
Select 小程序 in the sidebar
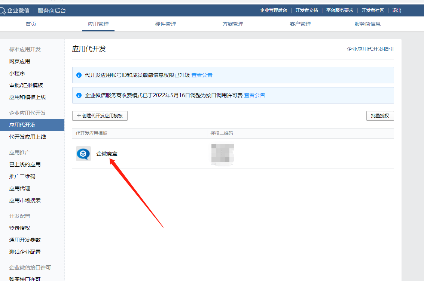(x=17, y=73)
